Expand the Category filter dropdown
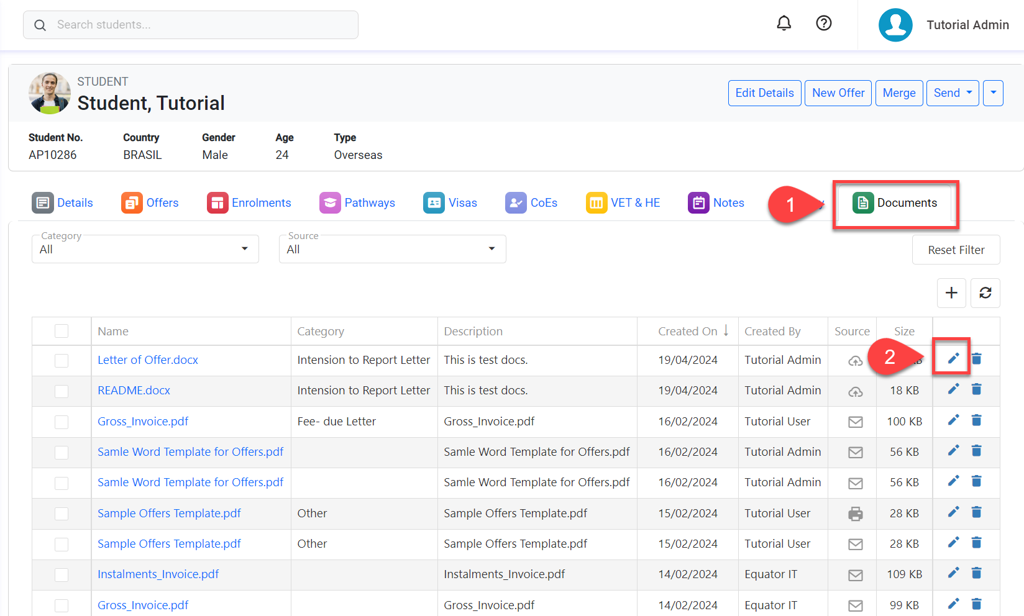This screenshot has height=616, width=1024. tap(145, 249)
